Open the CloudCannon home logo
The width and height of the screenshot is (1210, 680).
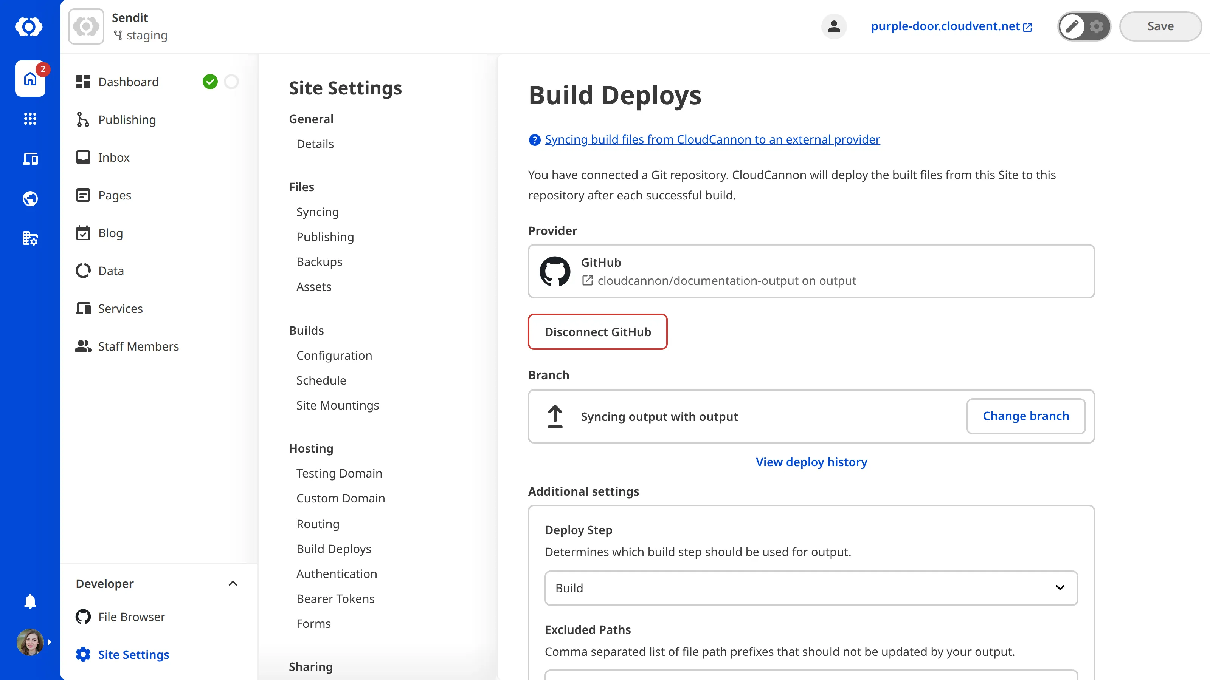(x=29, y=27)
